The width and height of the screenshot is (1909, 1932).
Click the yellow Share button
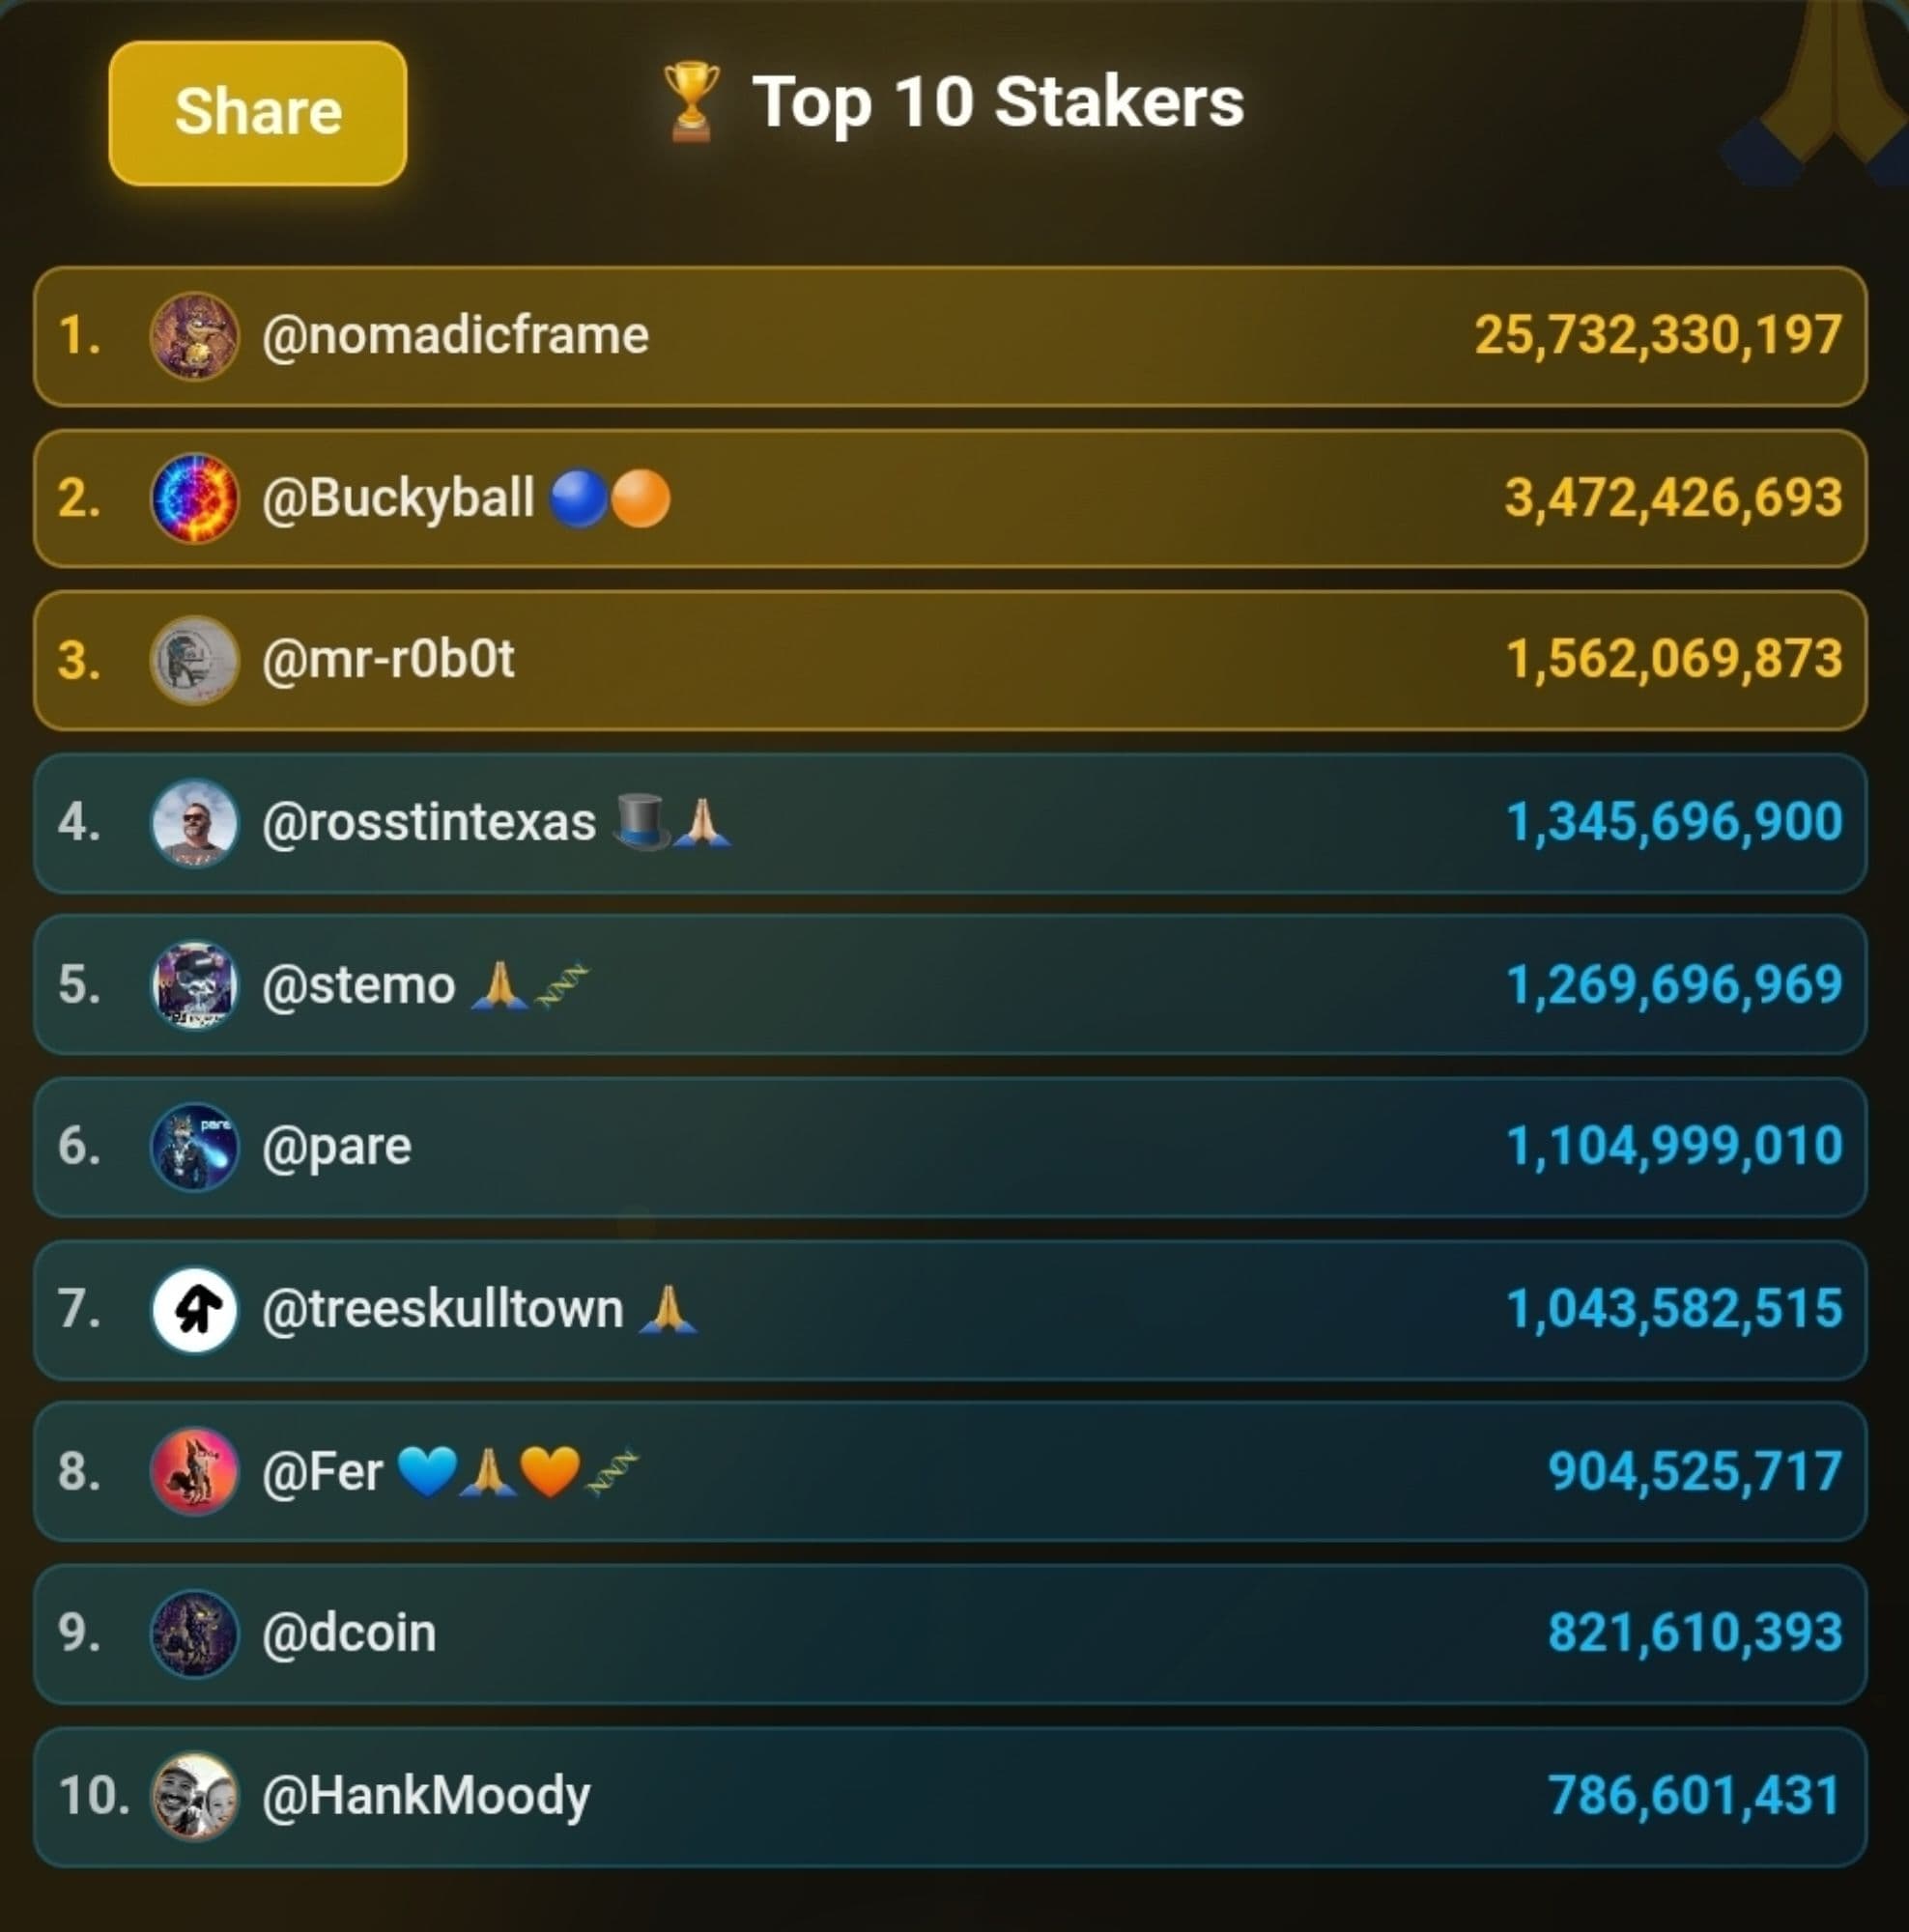click(x=258, y=113)
